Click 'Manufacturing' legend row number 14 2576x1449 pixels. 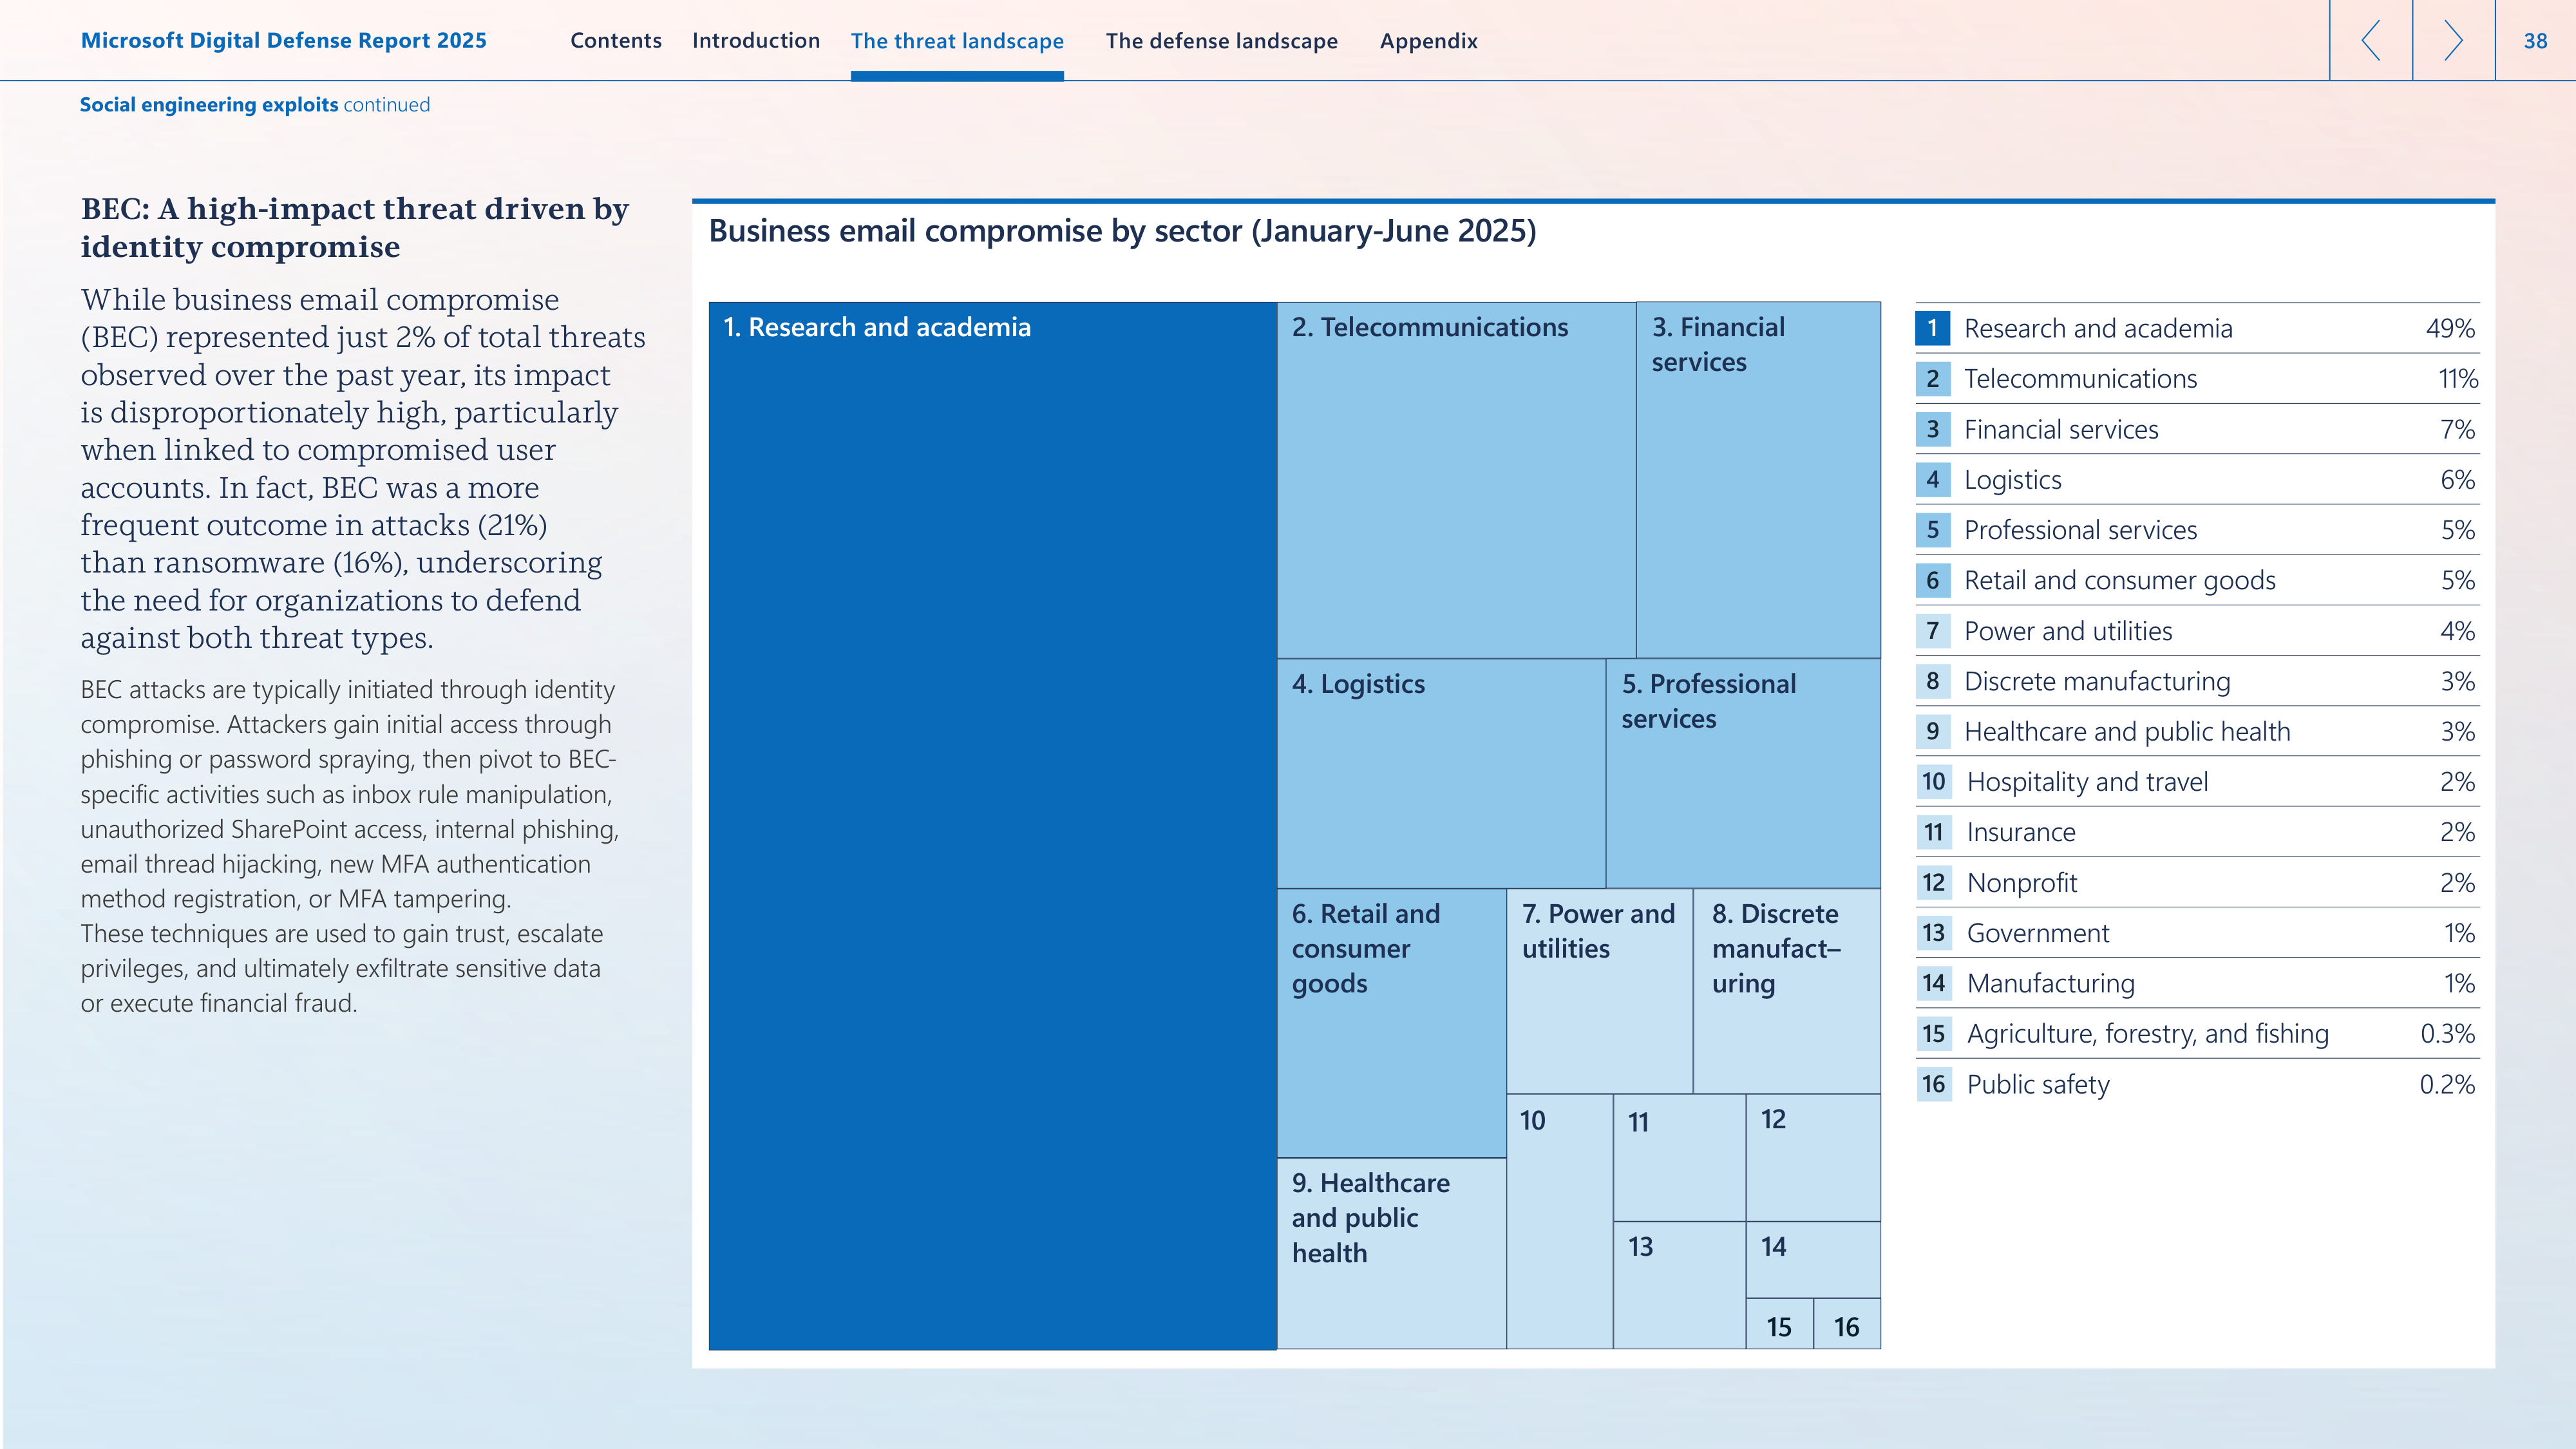(2050, 984)
